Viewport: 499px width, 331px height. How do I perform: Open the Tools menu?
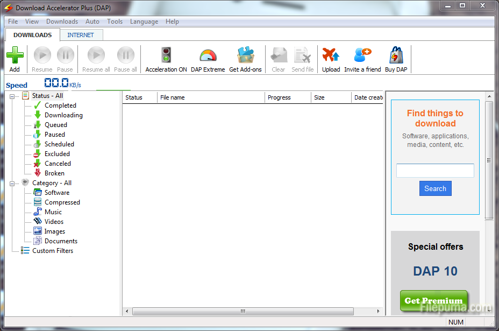click(115, 22)
